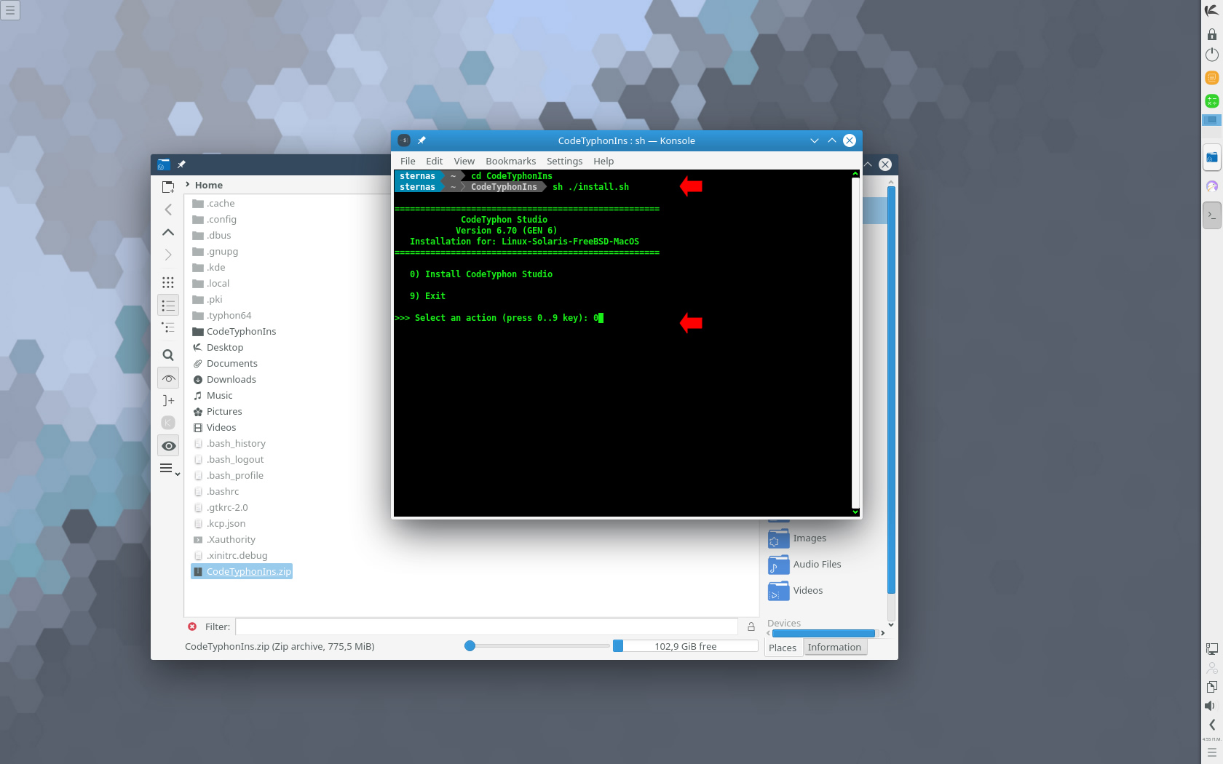Click the Konsole titlebar down chevron
Screen dimensions: 1223x764
[x=815, y=140]
